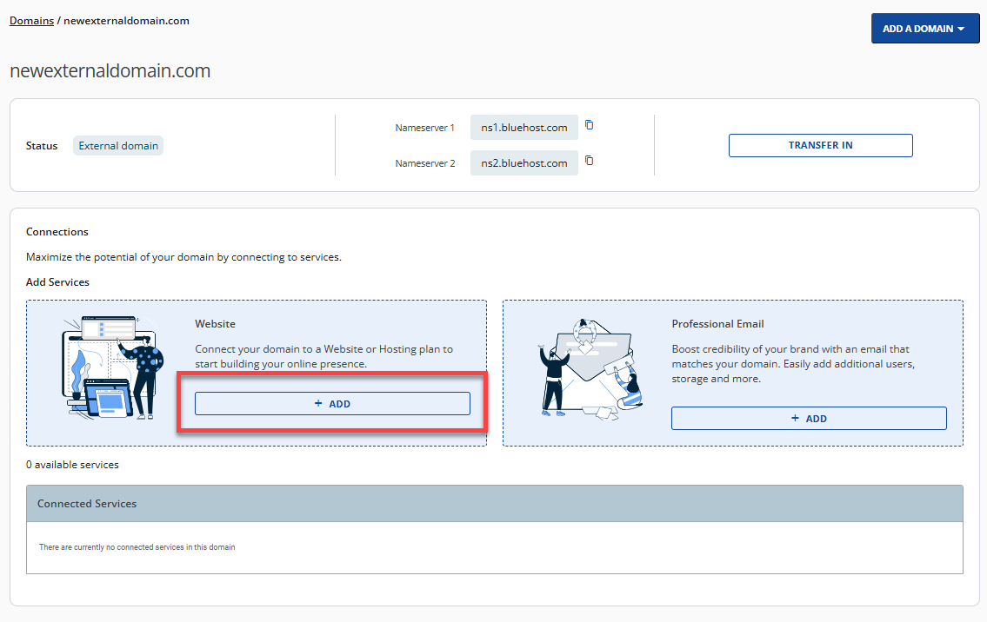Add a Website connection to the domain

tap(332, 404)
